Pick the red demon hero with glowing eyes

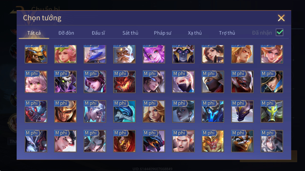(x=124, y=82)
